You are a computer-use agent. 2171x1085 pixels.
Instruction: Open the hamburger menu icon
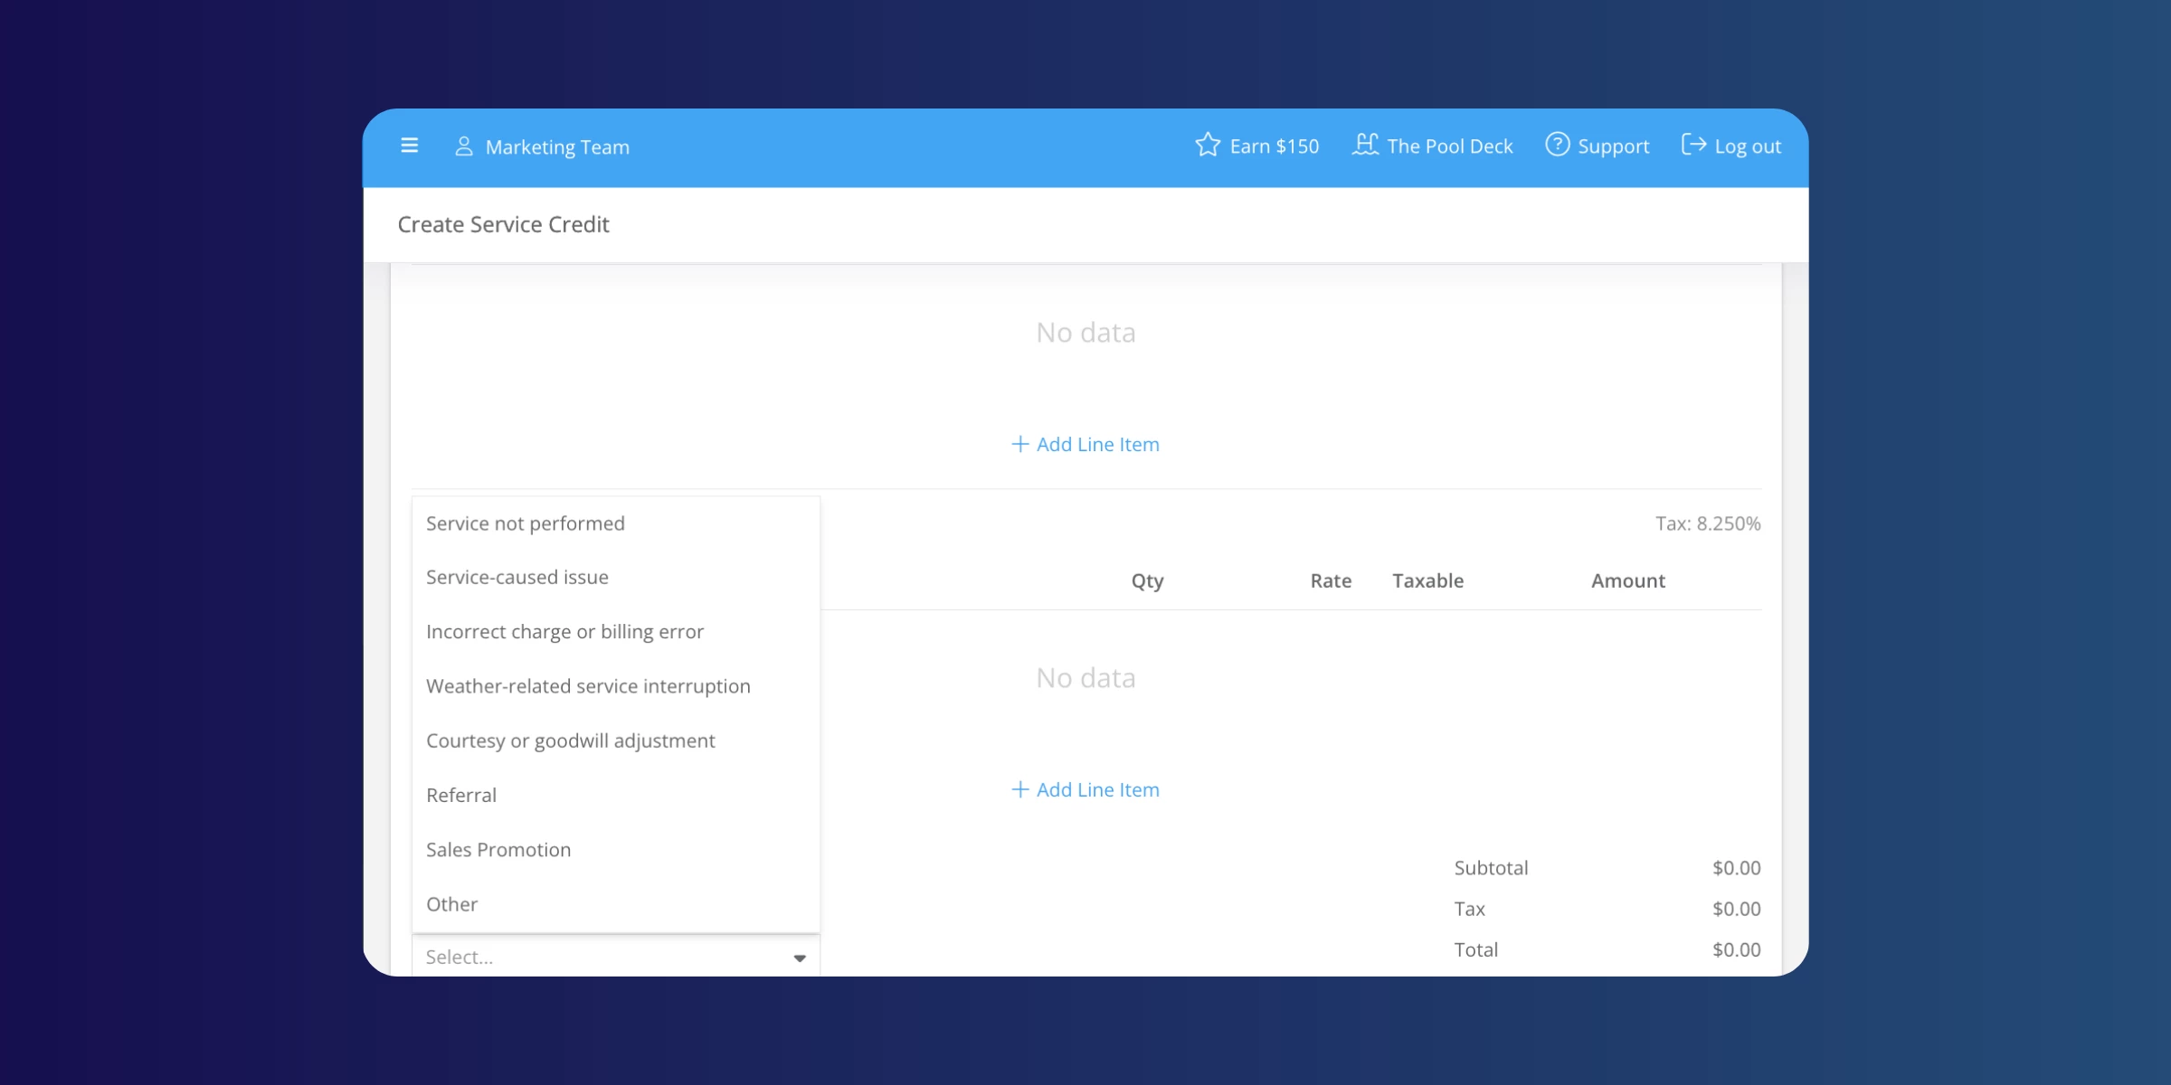pos(409,146)
